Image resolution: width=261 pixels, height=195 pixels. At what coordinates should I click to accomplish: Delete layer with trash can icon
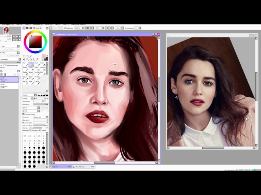[5, 74]
